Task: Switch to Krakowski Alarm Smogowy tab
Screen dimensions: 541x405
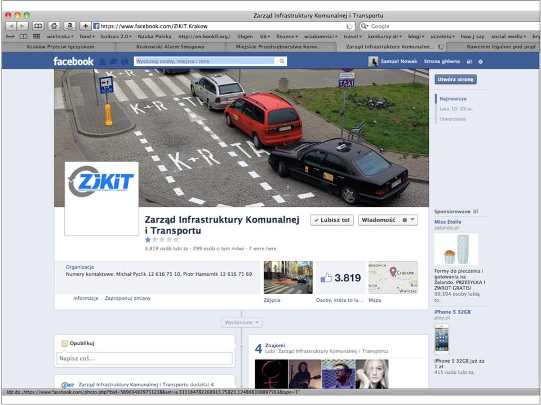Action: tap(170, 47)
